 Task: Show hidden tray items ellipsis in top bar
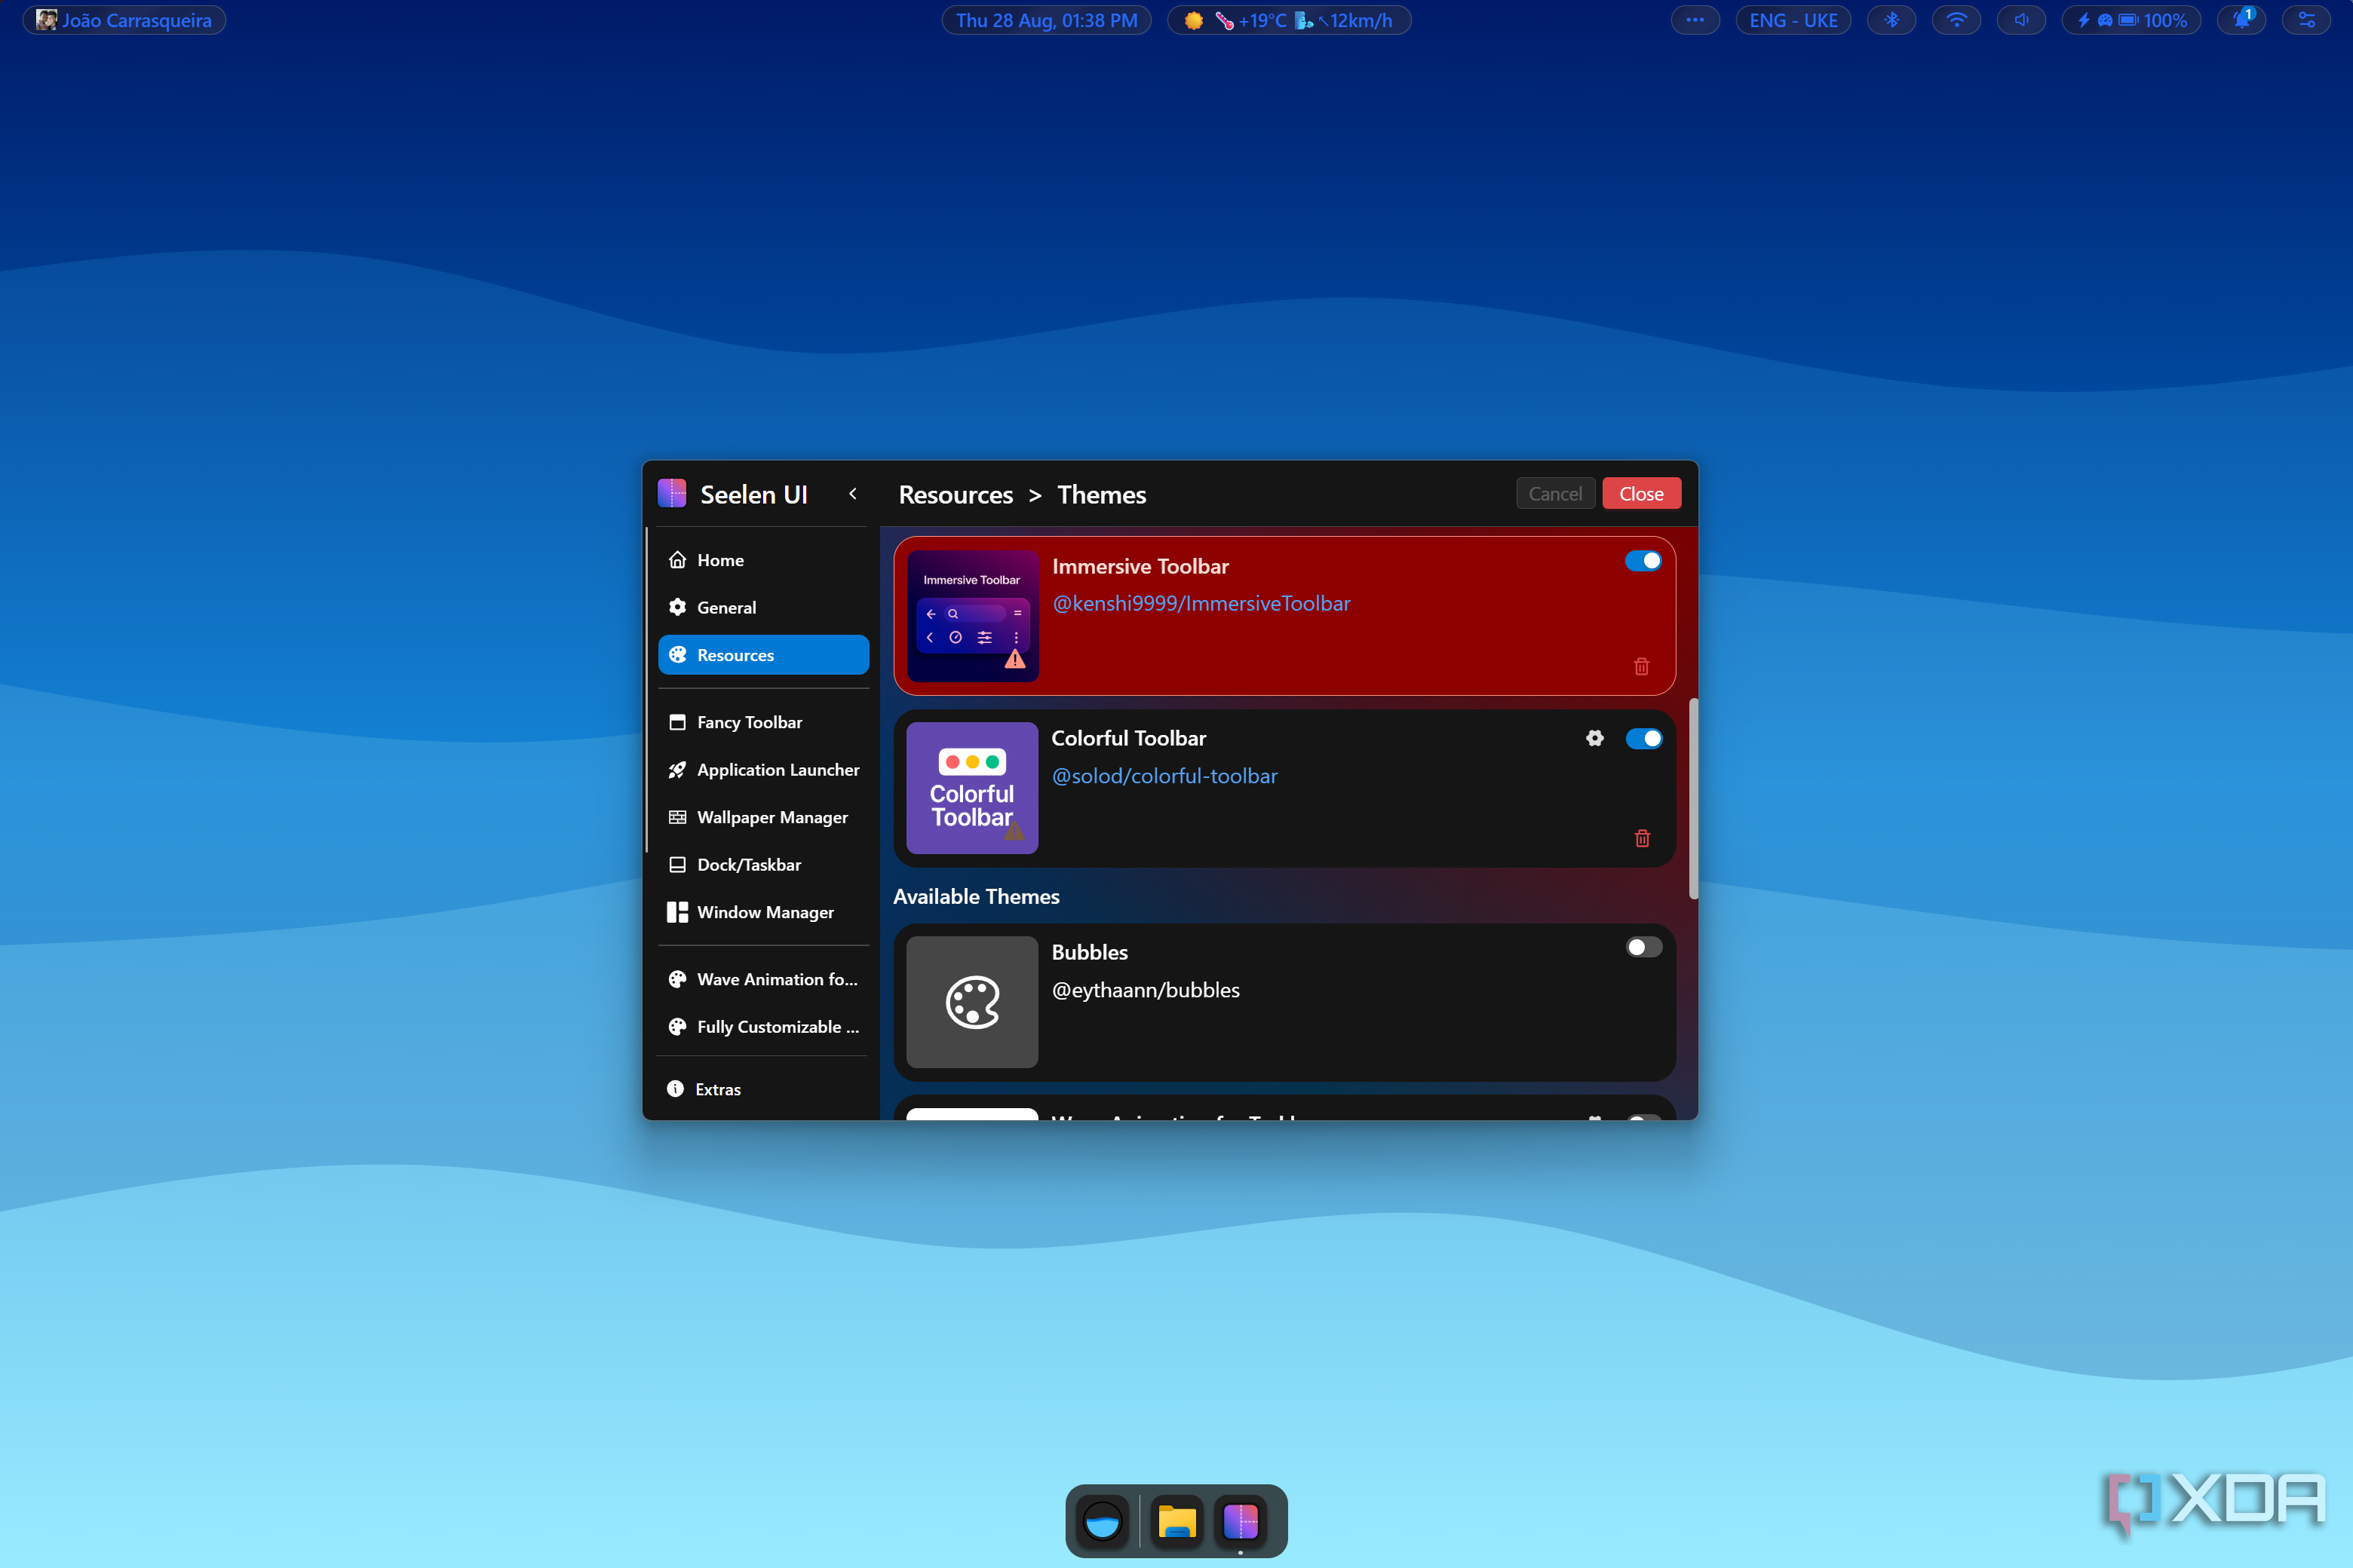coord(1695,20)
